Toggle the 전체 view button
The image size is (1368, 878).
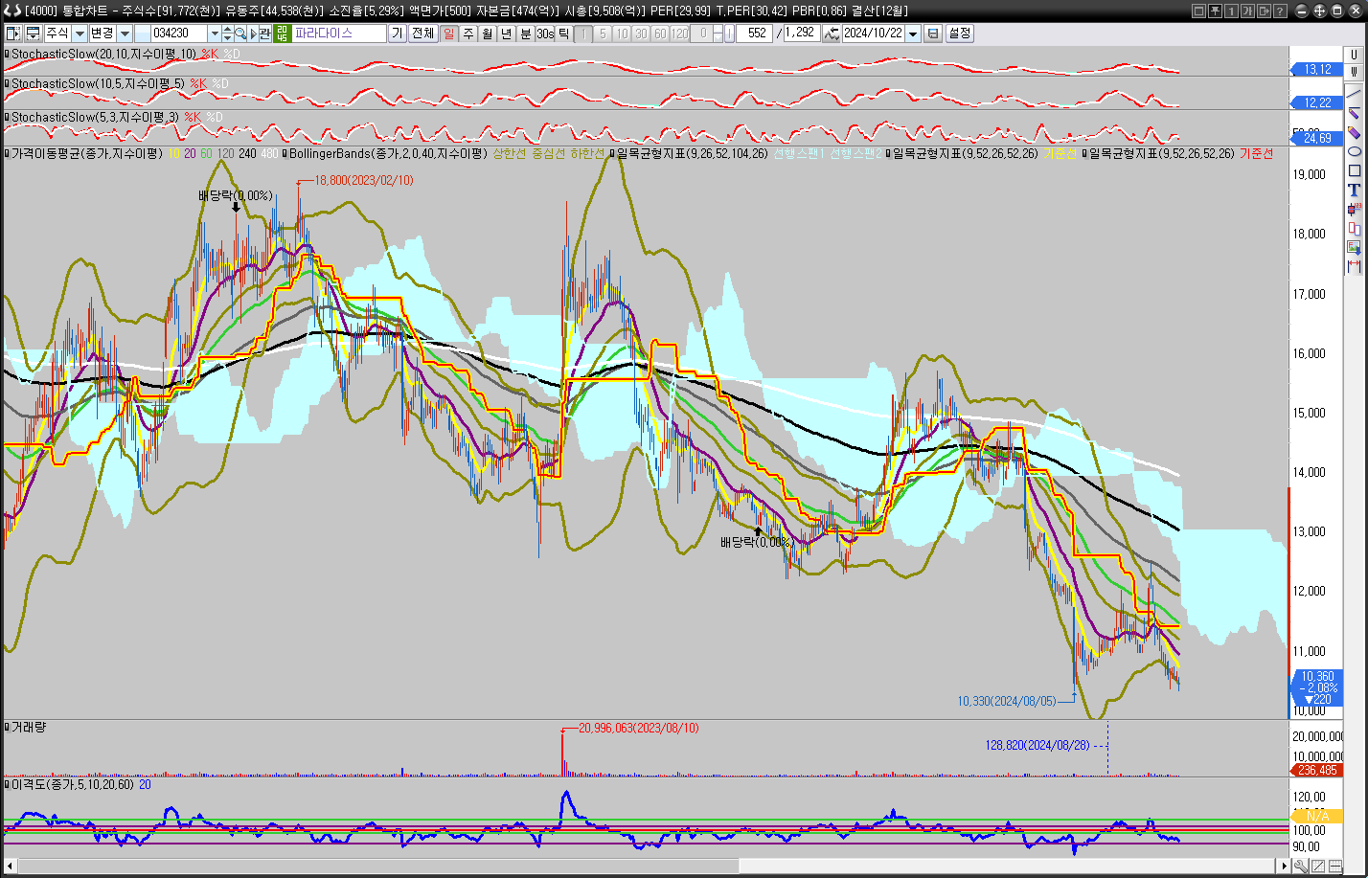pyautogui.click(x=422, y=33)
